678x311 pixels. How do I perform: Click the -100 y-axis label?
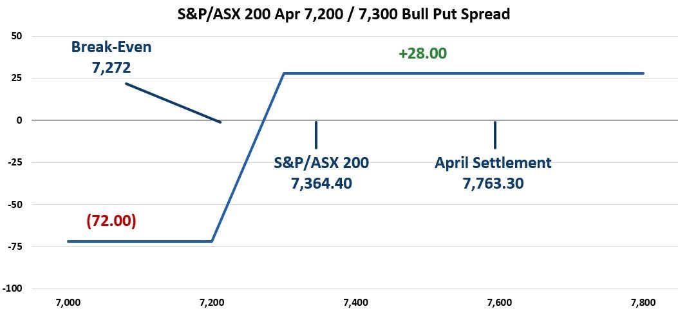(x=13, y=288)
